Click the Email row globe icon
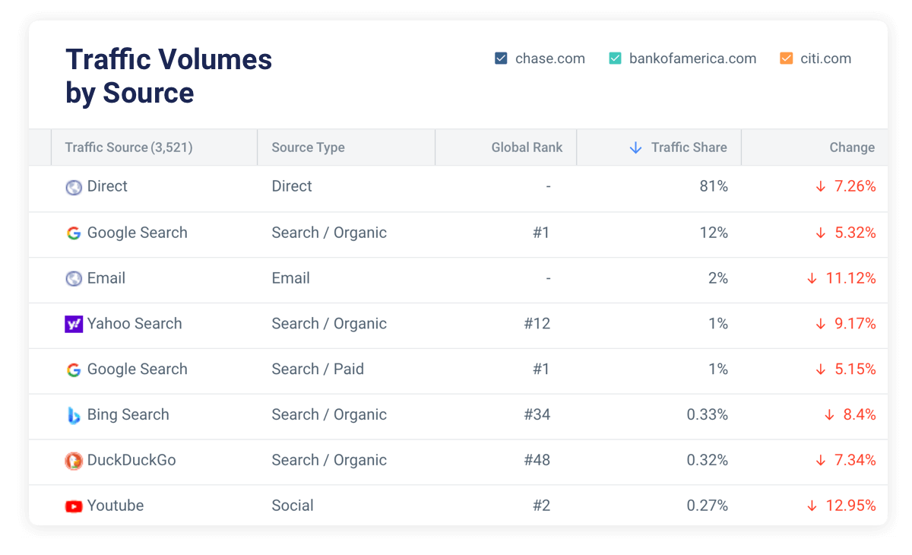 [x=74, y=279]
